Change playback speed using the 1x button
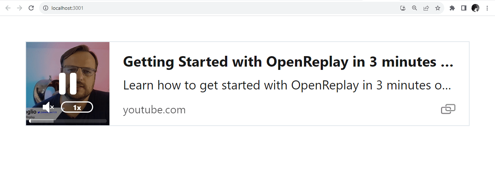 [x=77, y=107]
